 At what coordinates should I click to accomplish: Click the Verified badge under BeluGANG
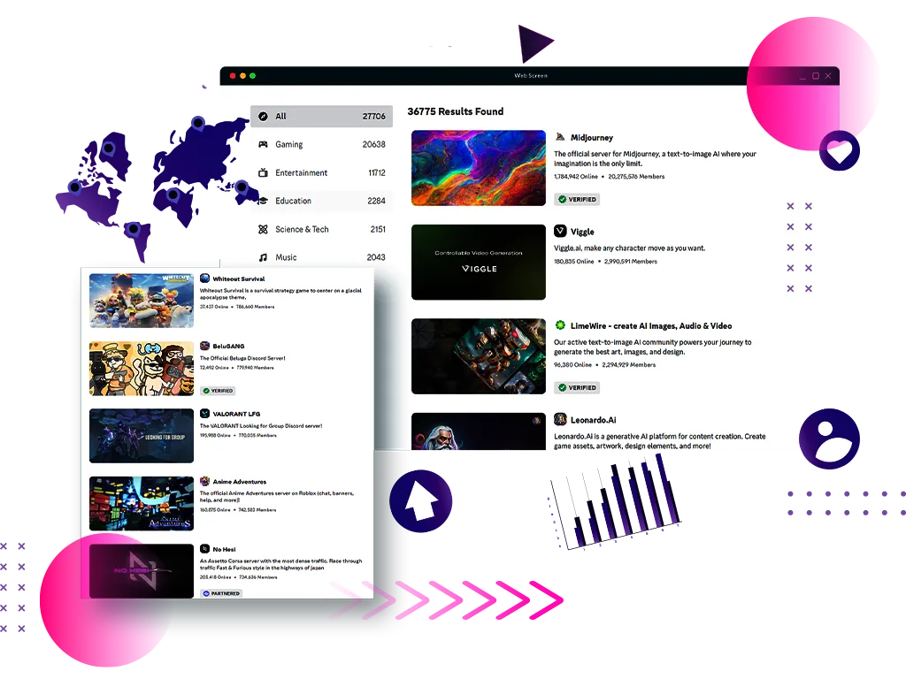pyautogui.click(x=218, y=391)
